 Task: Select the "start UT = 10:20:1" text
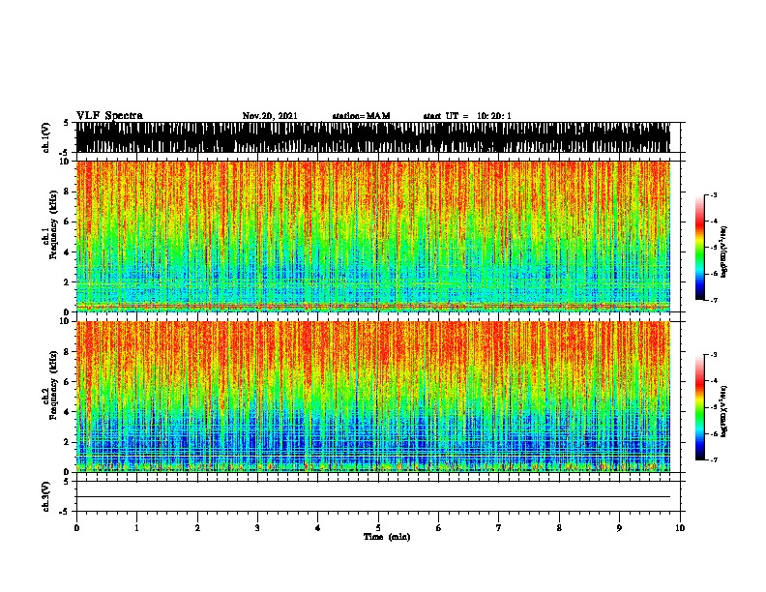pos(467,116)
